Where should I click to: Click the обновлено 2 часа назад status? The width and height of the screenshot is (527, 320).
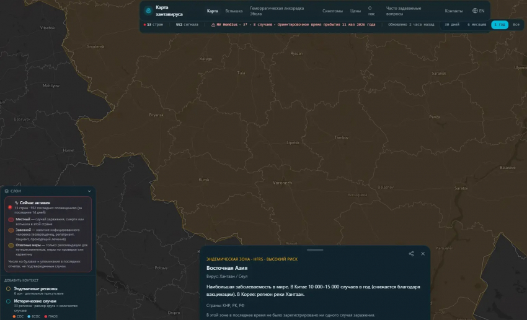click(411, 25)
